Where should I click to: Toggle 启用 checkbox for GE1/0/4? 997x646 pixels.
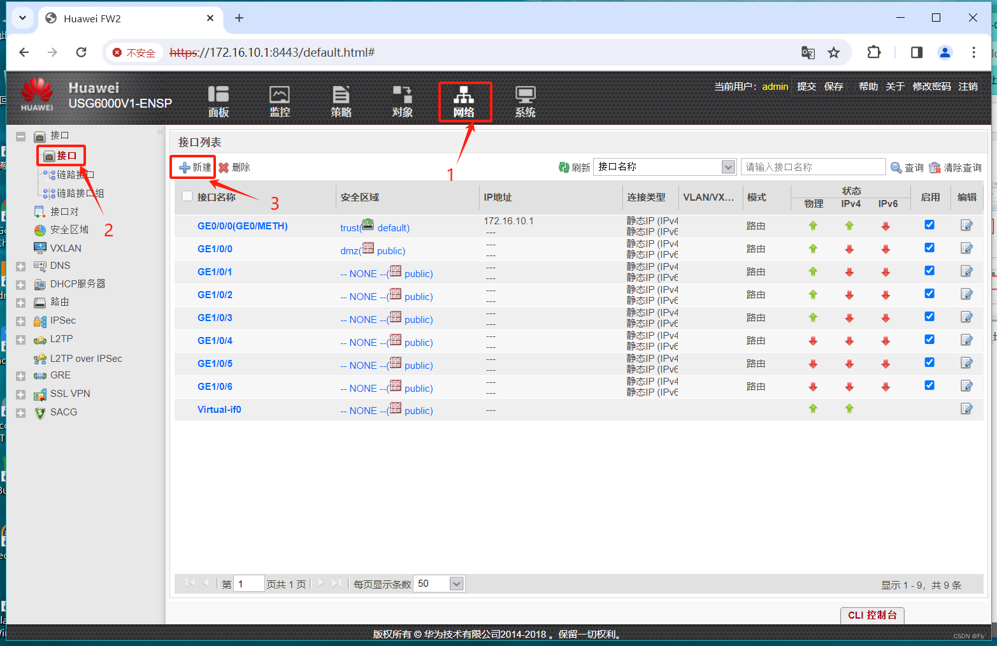(x=929, y=339)
